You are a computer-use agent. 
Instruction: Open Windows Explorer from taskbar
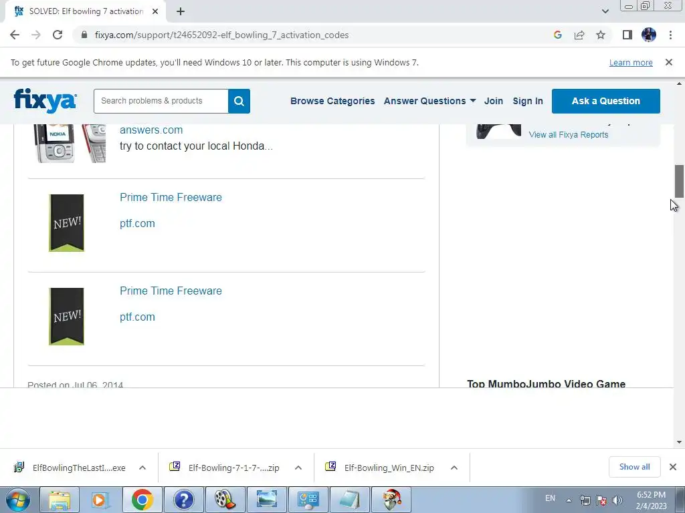point(60,500)
